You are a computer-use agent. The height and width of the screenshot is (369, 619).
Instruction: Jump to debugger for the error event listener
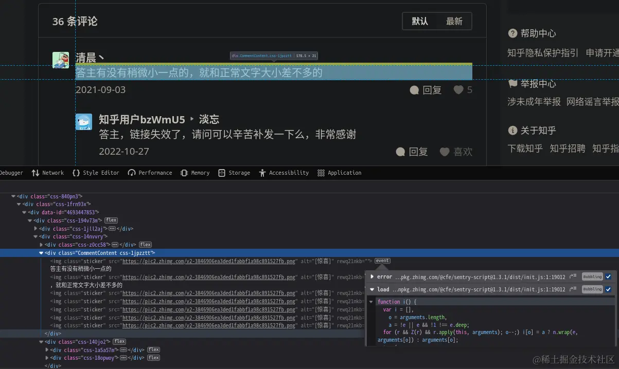coord(573,276)
